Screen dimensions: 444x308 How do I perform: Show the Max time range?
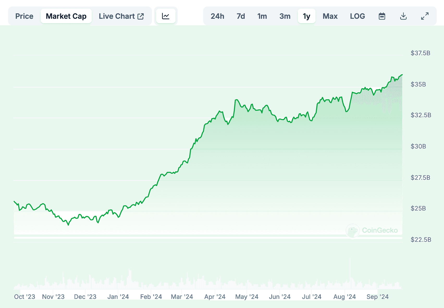tap(330, 16)
